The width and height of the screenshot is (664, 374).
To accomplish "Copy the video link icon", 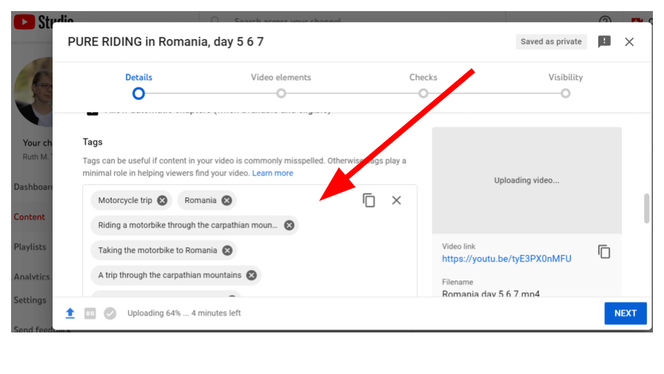I will point(605,252).
